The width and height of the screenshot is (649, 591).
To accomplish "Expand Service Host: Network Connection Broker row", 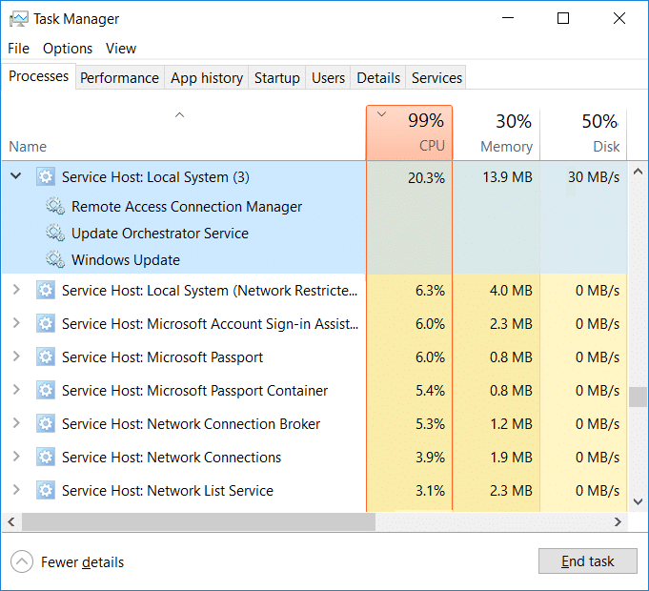I will tap(15, 424).
